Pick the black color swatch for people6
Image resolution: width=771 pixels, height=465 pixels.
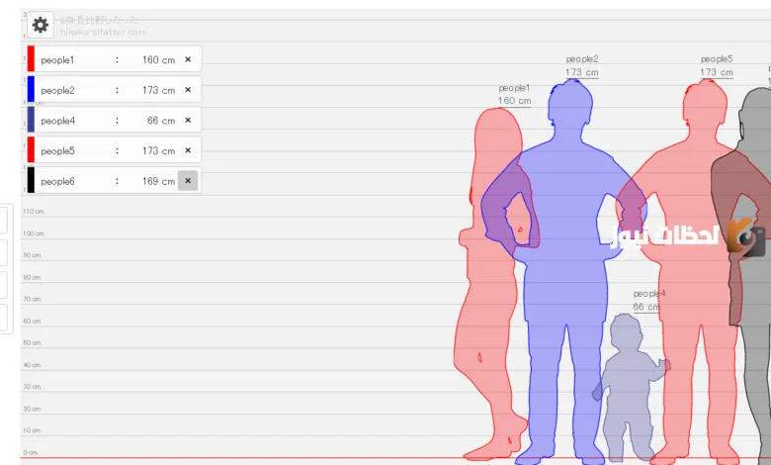(31, 181)
